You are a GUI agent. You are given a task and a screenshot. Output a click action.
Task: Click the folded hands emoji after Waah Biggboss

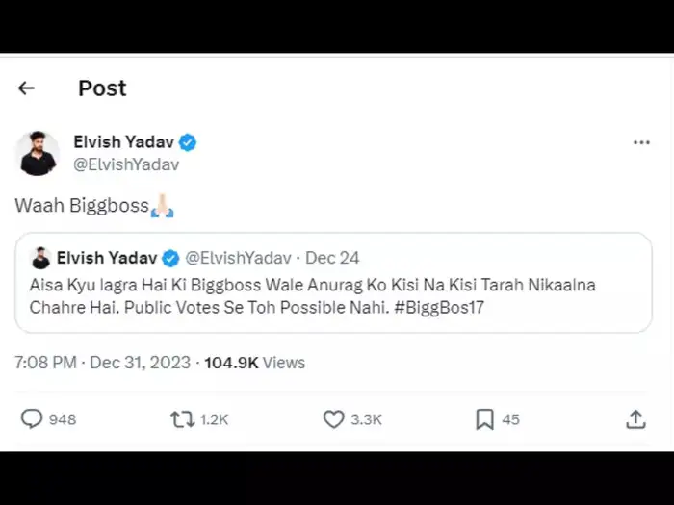[162, 205]
